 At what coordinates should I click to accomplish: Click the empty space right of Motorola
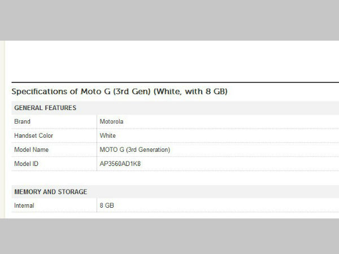[x=226, y=121]
